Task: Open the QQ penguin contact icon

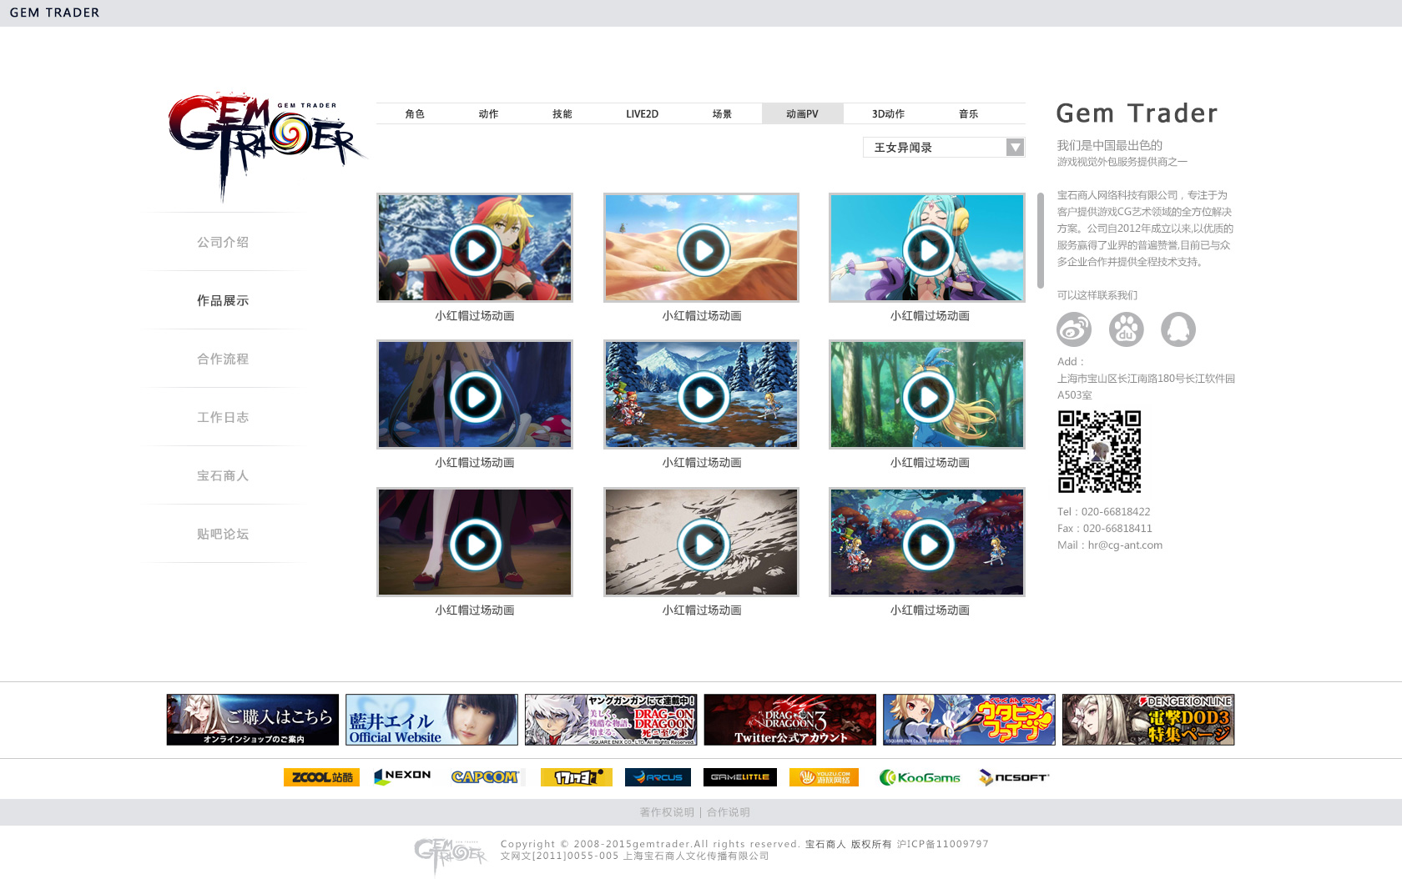Action: 1178,329
